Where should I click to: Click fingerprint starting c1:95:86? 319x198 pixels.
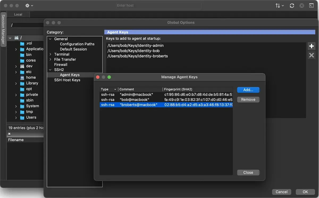[198, 95]
